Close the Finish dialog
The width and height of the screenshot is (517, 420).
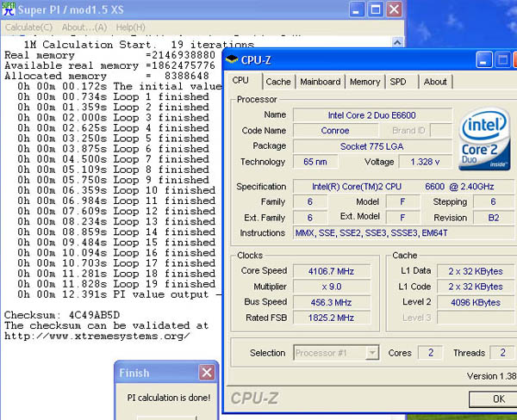pos(206,373)
